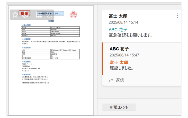Click the 返信 reply arrow icon
This screenshot has width=188, height=118.
111,80
